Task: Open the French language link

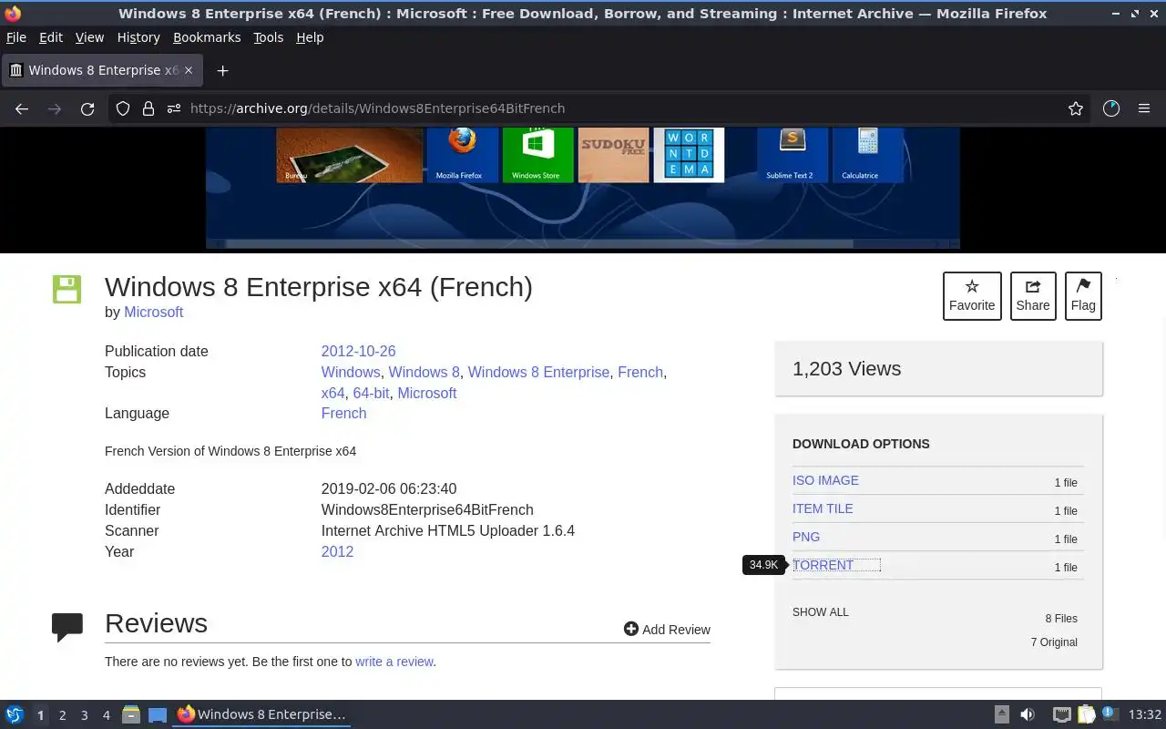Action: click(x=343, y=413)
